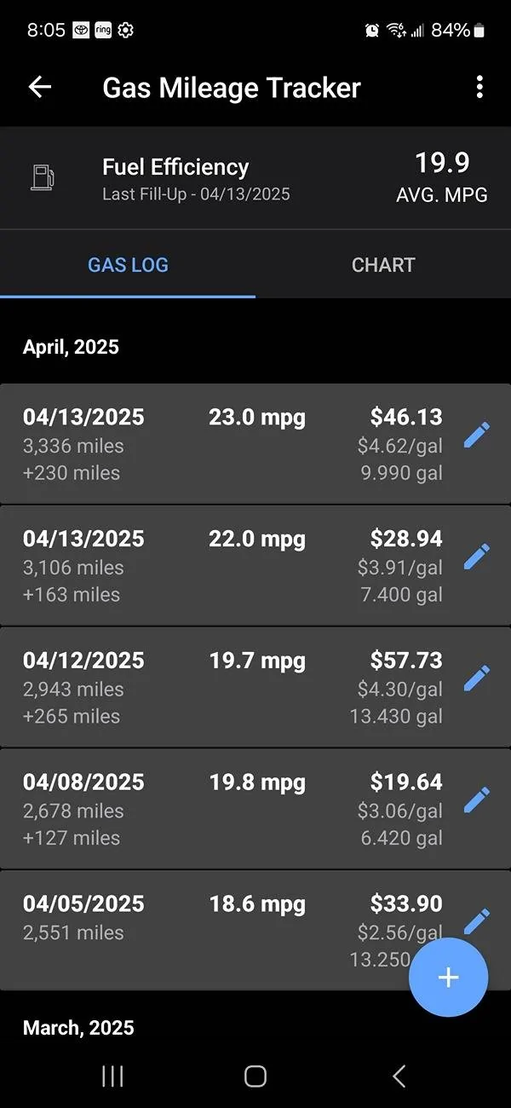Select the GAS LOG tab

click(128, 265)
